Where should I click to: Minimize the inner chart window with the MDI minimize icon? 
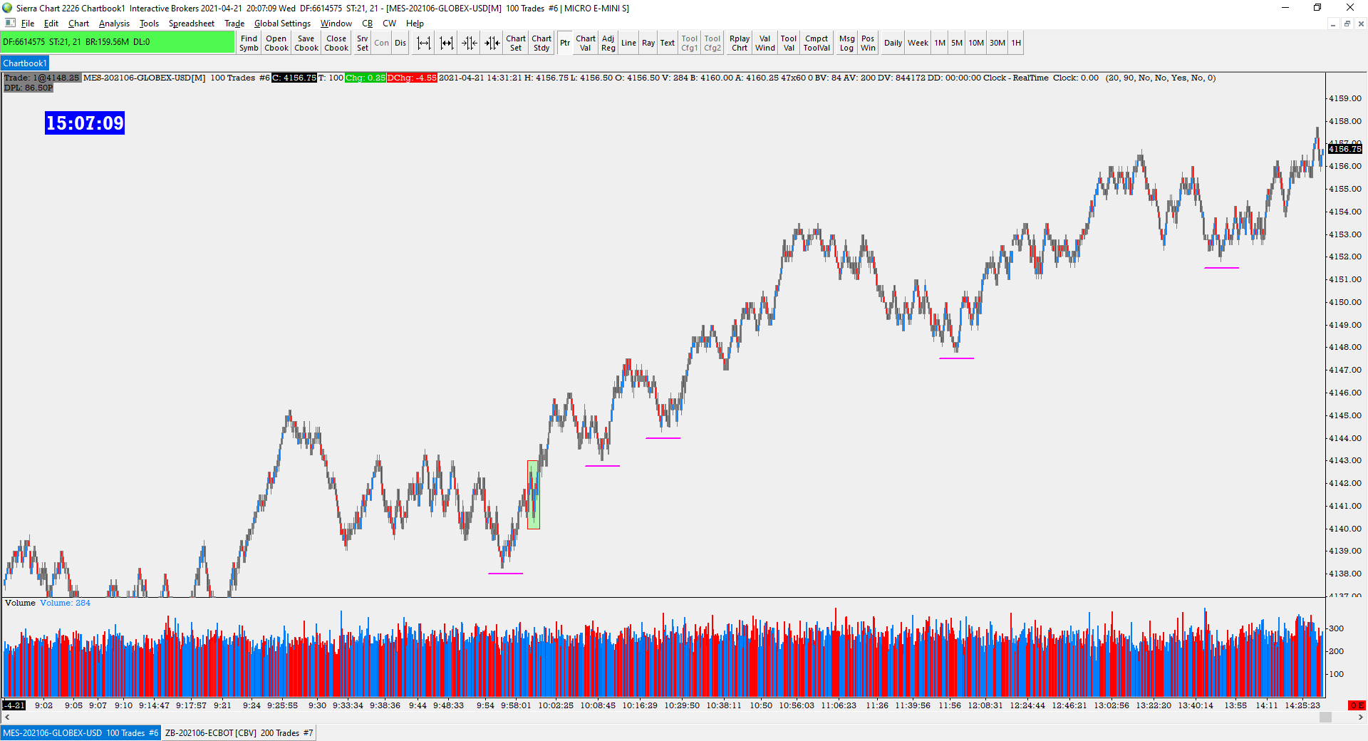pos(1332,24)
